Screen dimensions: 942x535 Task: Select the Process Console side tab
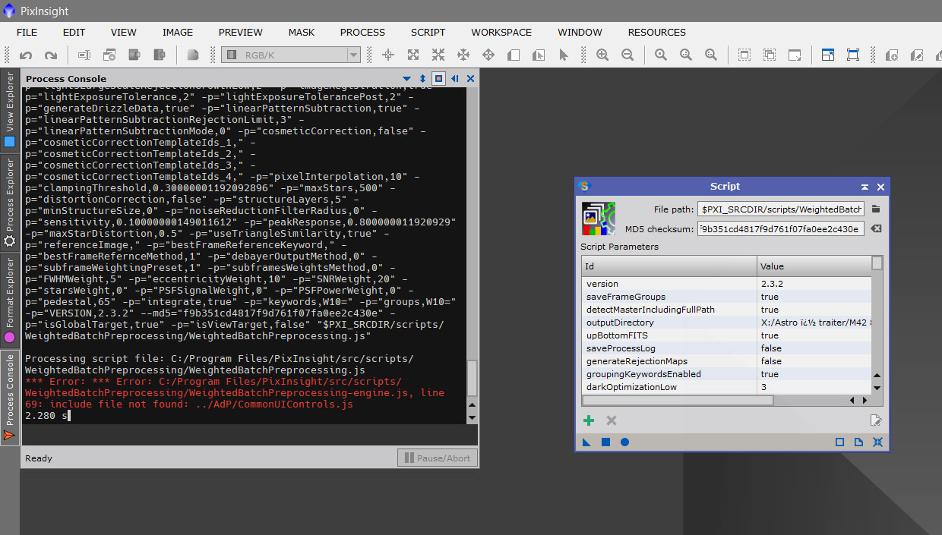(9, 397)
